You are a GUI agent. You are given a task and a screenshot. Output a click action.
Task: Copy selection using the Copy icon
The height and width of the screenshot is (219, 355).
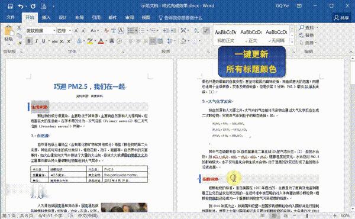click(19, 36)
